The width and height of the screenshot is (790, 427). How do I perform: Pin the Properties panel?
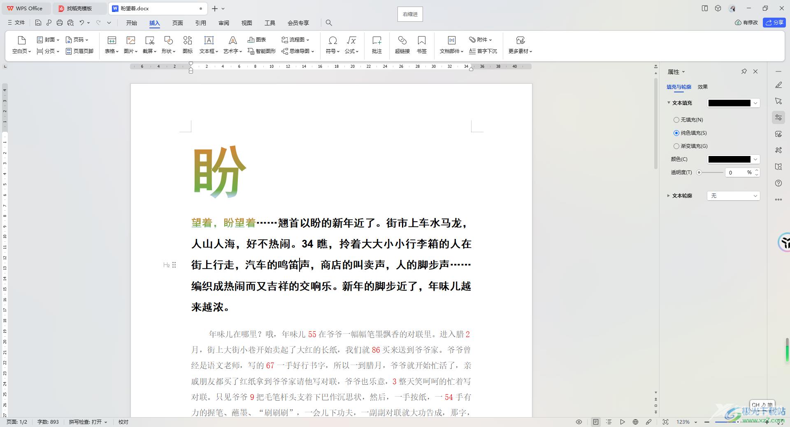744,71
